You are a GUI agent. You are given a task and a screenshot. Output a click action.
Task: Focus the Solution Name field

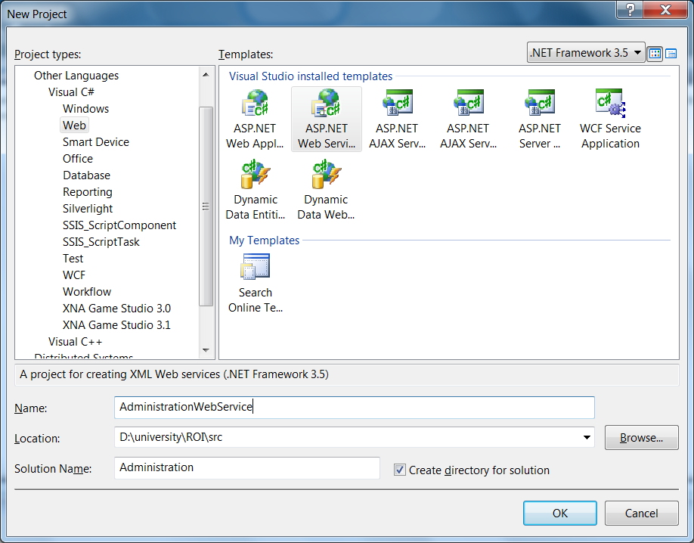[247, 467]
